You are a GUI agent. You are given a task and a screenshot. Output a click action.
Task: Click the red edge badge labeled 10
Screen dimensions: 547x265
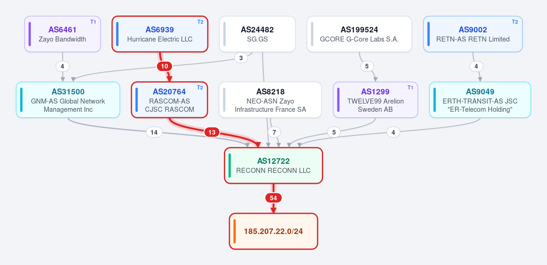click(x=165, y=66)
